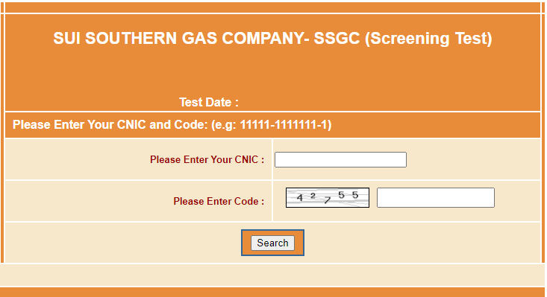Focus the captcha code entry box
547x297 pixels.
coord(436,197)
